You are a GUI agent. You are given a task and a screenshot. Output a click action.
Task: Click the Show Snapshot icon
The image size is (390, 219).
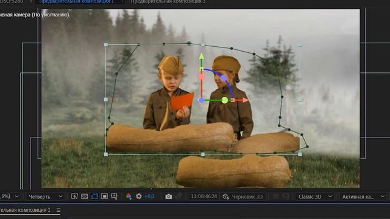click(x=179, y=196)
